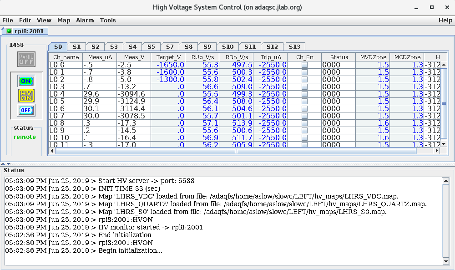Click the table's scroll up arrow
Screen dimensions: 455x270
tap(444, 65)
